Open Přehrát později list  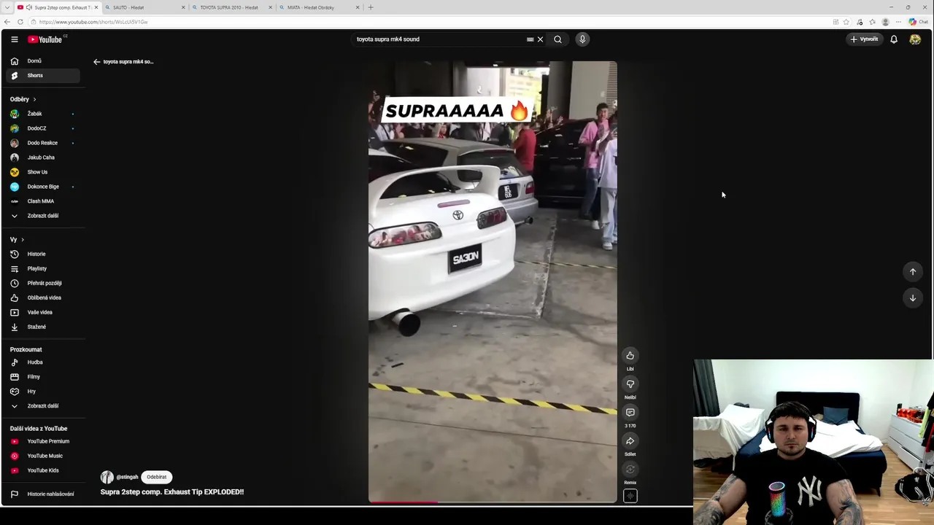pyautogui.click(x=43, y=283)
